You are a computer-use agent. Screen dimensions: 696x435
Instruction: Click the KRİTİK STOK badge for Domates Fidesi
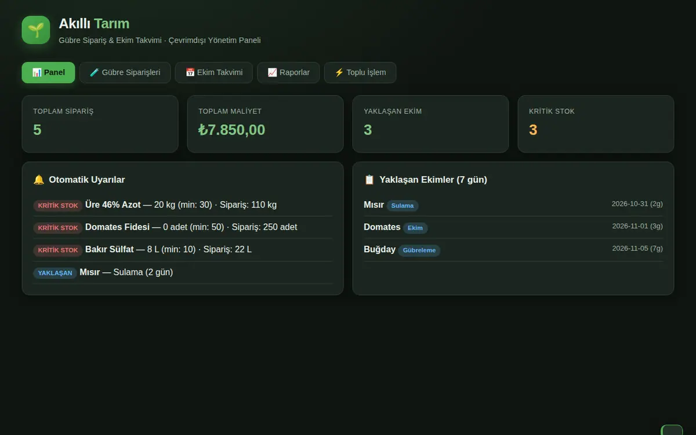click(x=58, y=227)
